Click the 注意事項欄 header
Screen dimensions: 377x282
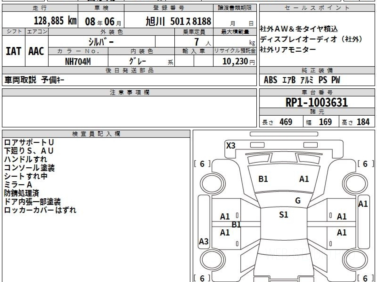pyautogui.click(x=129, y=92)
